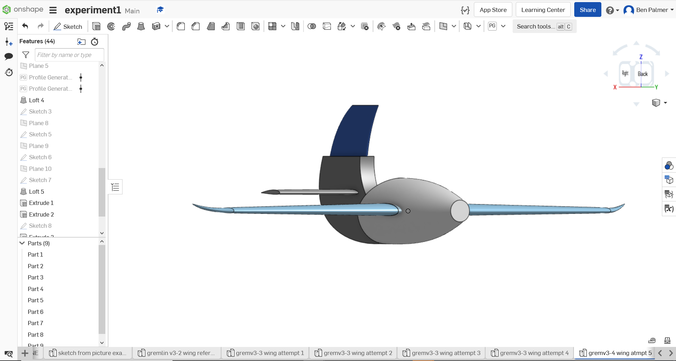Open pattern tools dropdown arrow
The width and height of the screenshot is (676, 361).
283,26
